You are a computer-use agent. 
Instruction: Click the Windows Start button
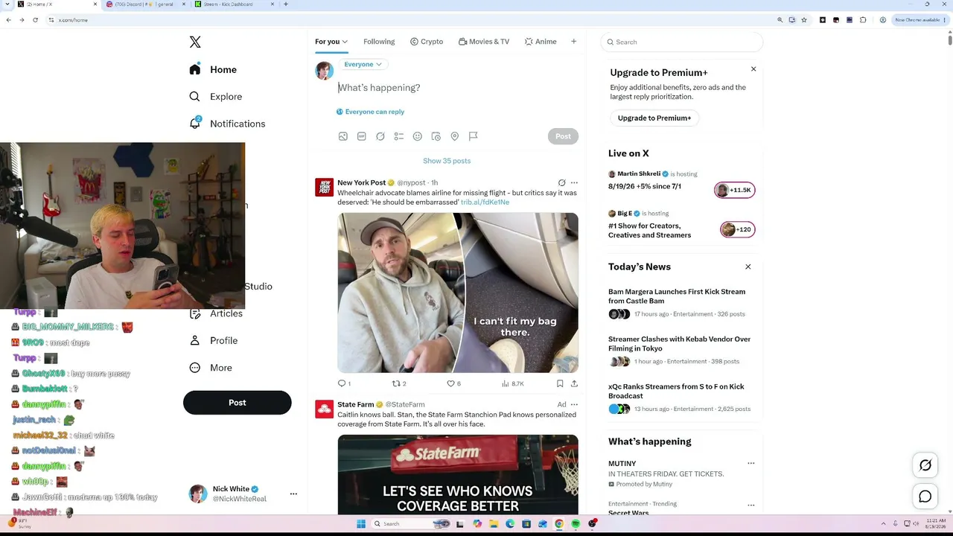pos(361,524)
